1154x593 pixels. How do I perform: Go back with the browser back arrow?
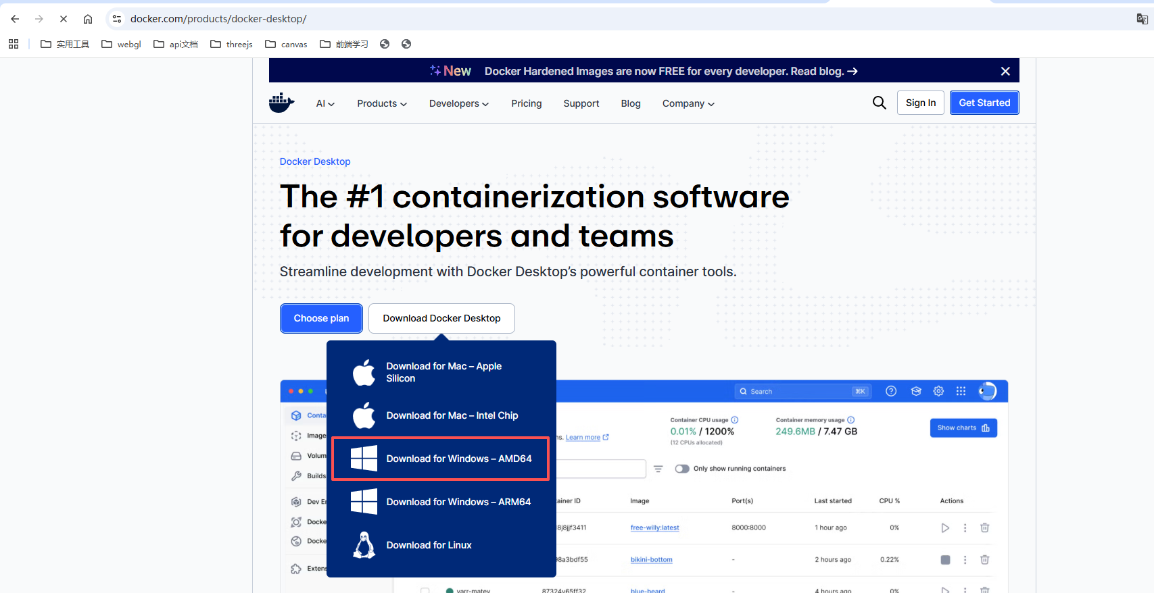click(15, 19)
